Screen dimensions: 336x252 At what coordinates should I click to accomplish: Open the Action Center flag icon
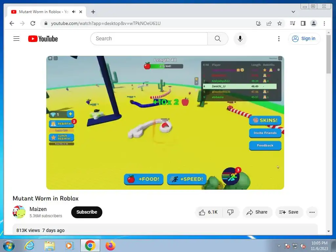287,246
